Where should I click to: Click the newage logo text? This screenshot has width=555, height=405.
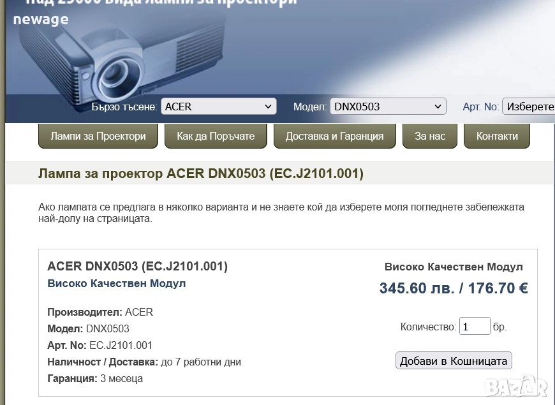coord(41,19)
